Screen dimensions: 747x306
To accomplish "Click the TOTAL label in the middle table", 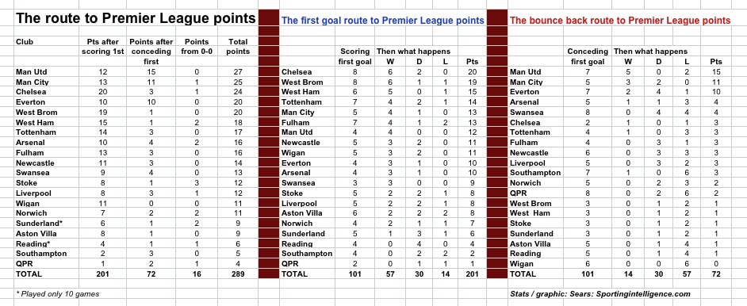I will point(295,273).
